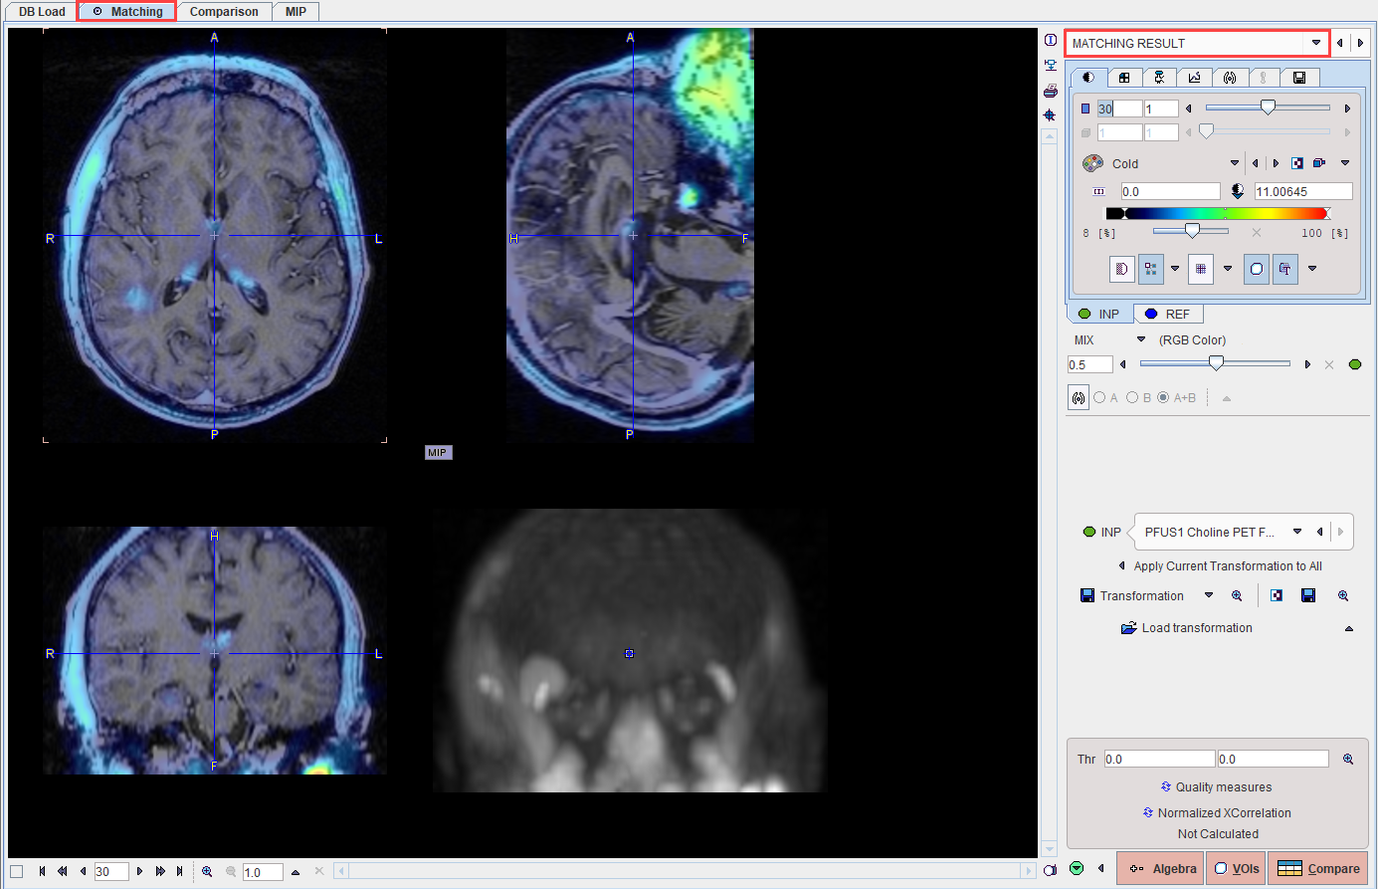
Task: Select the A+B radio button
Action: click(x=1163, y=397)
